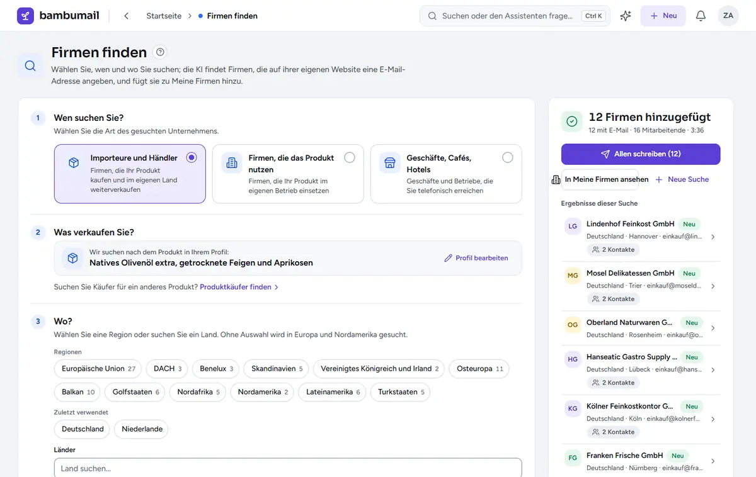Click the LG avatar for Lindenhof Feinkost
Screen dimensions: 756x477
tap(573, 227)
